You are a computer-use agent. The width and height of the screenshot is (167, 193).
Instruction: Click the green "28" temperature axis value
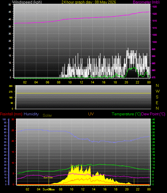(154, 139)
